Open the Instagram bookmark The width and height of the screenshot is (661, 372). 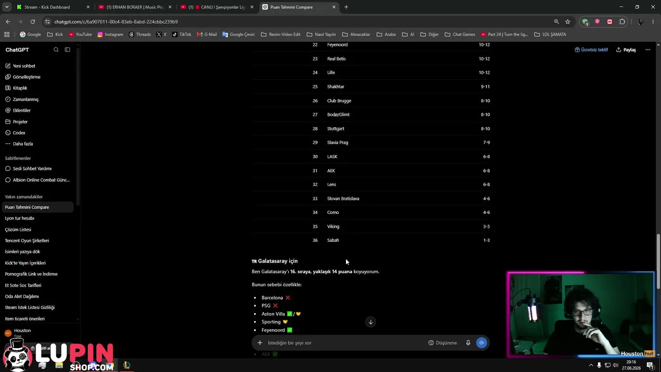coord(110,35)
